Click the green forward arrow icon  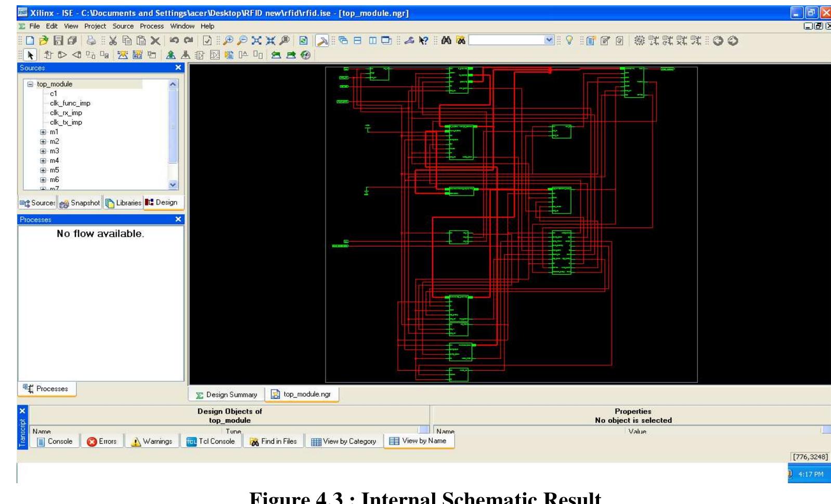291,55
